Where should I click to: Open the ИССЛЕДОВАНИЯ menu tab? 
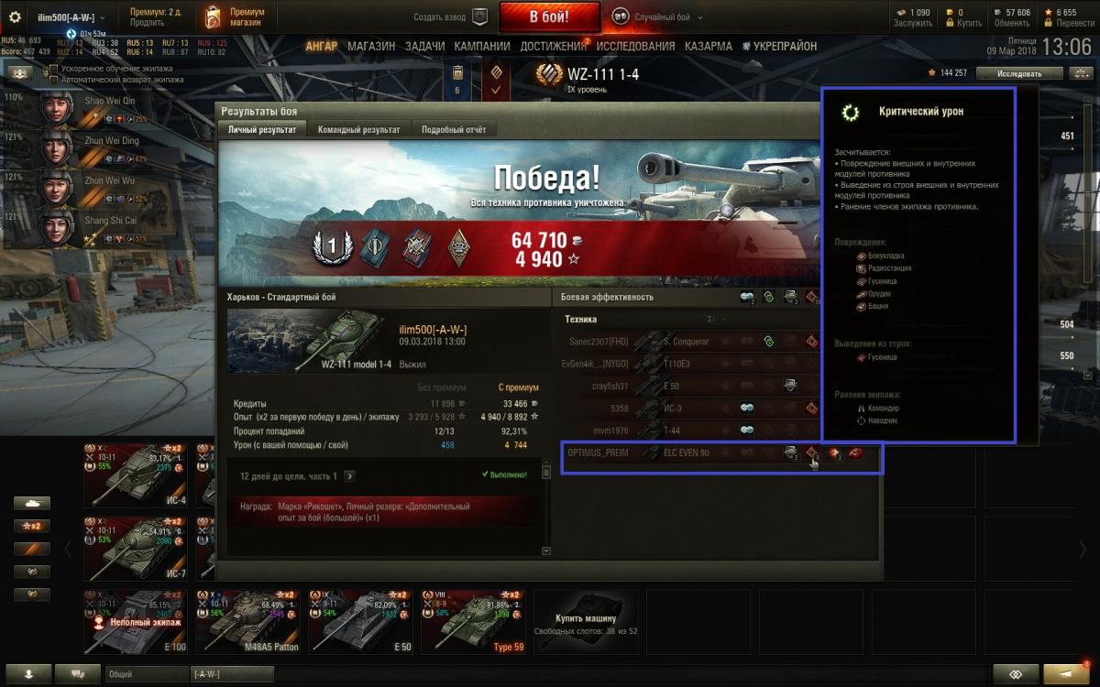pos(637,46)
